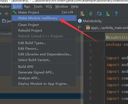128x104 pixels.
Task: Open the Build menu
Action: click(17, 6)
